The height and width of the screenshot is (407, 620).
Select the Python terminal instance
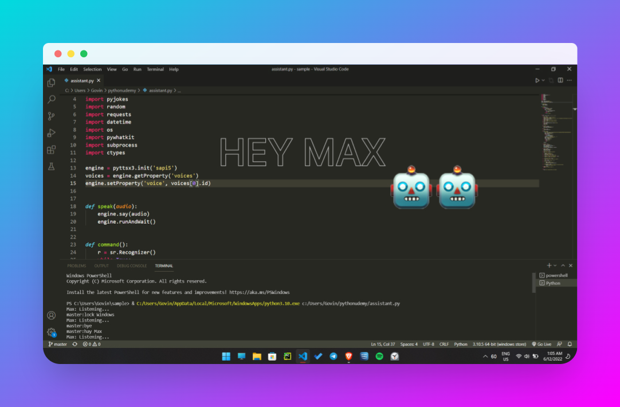pos(556,283)
